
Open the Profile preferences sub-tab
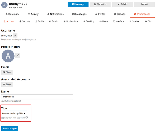click(x=40, y=21)
